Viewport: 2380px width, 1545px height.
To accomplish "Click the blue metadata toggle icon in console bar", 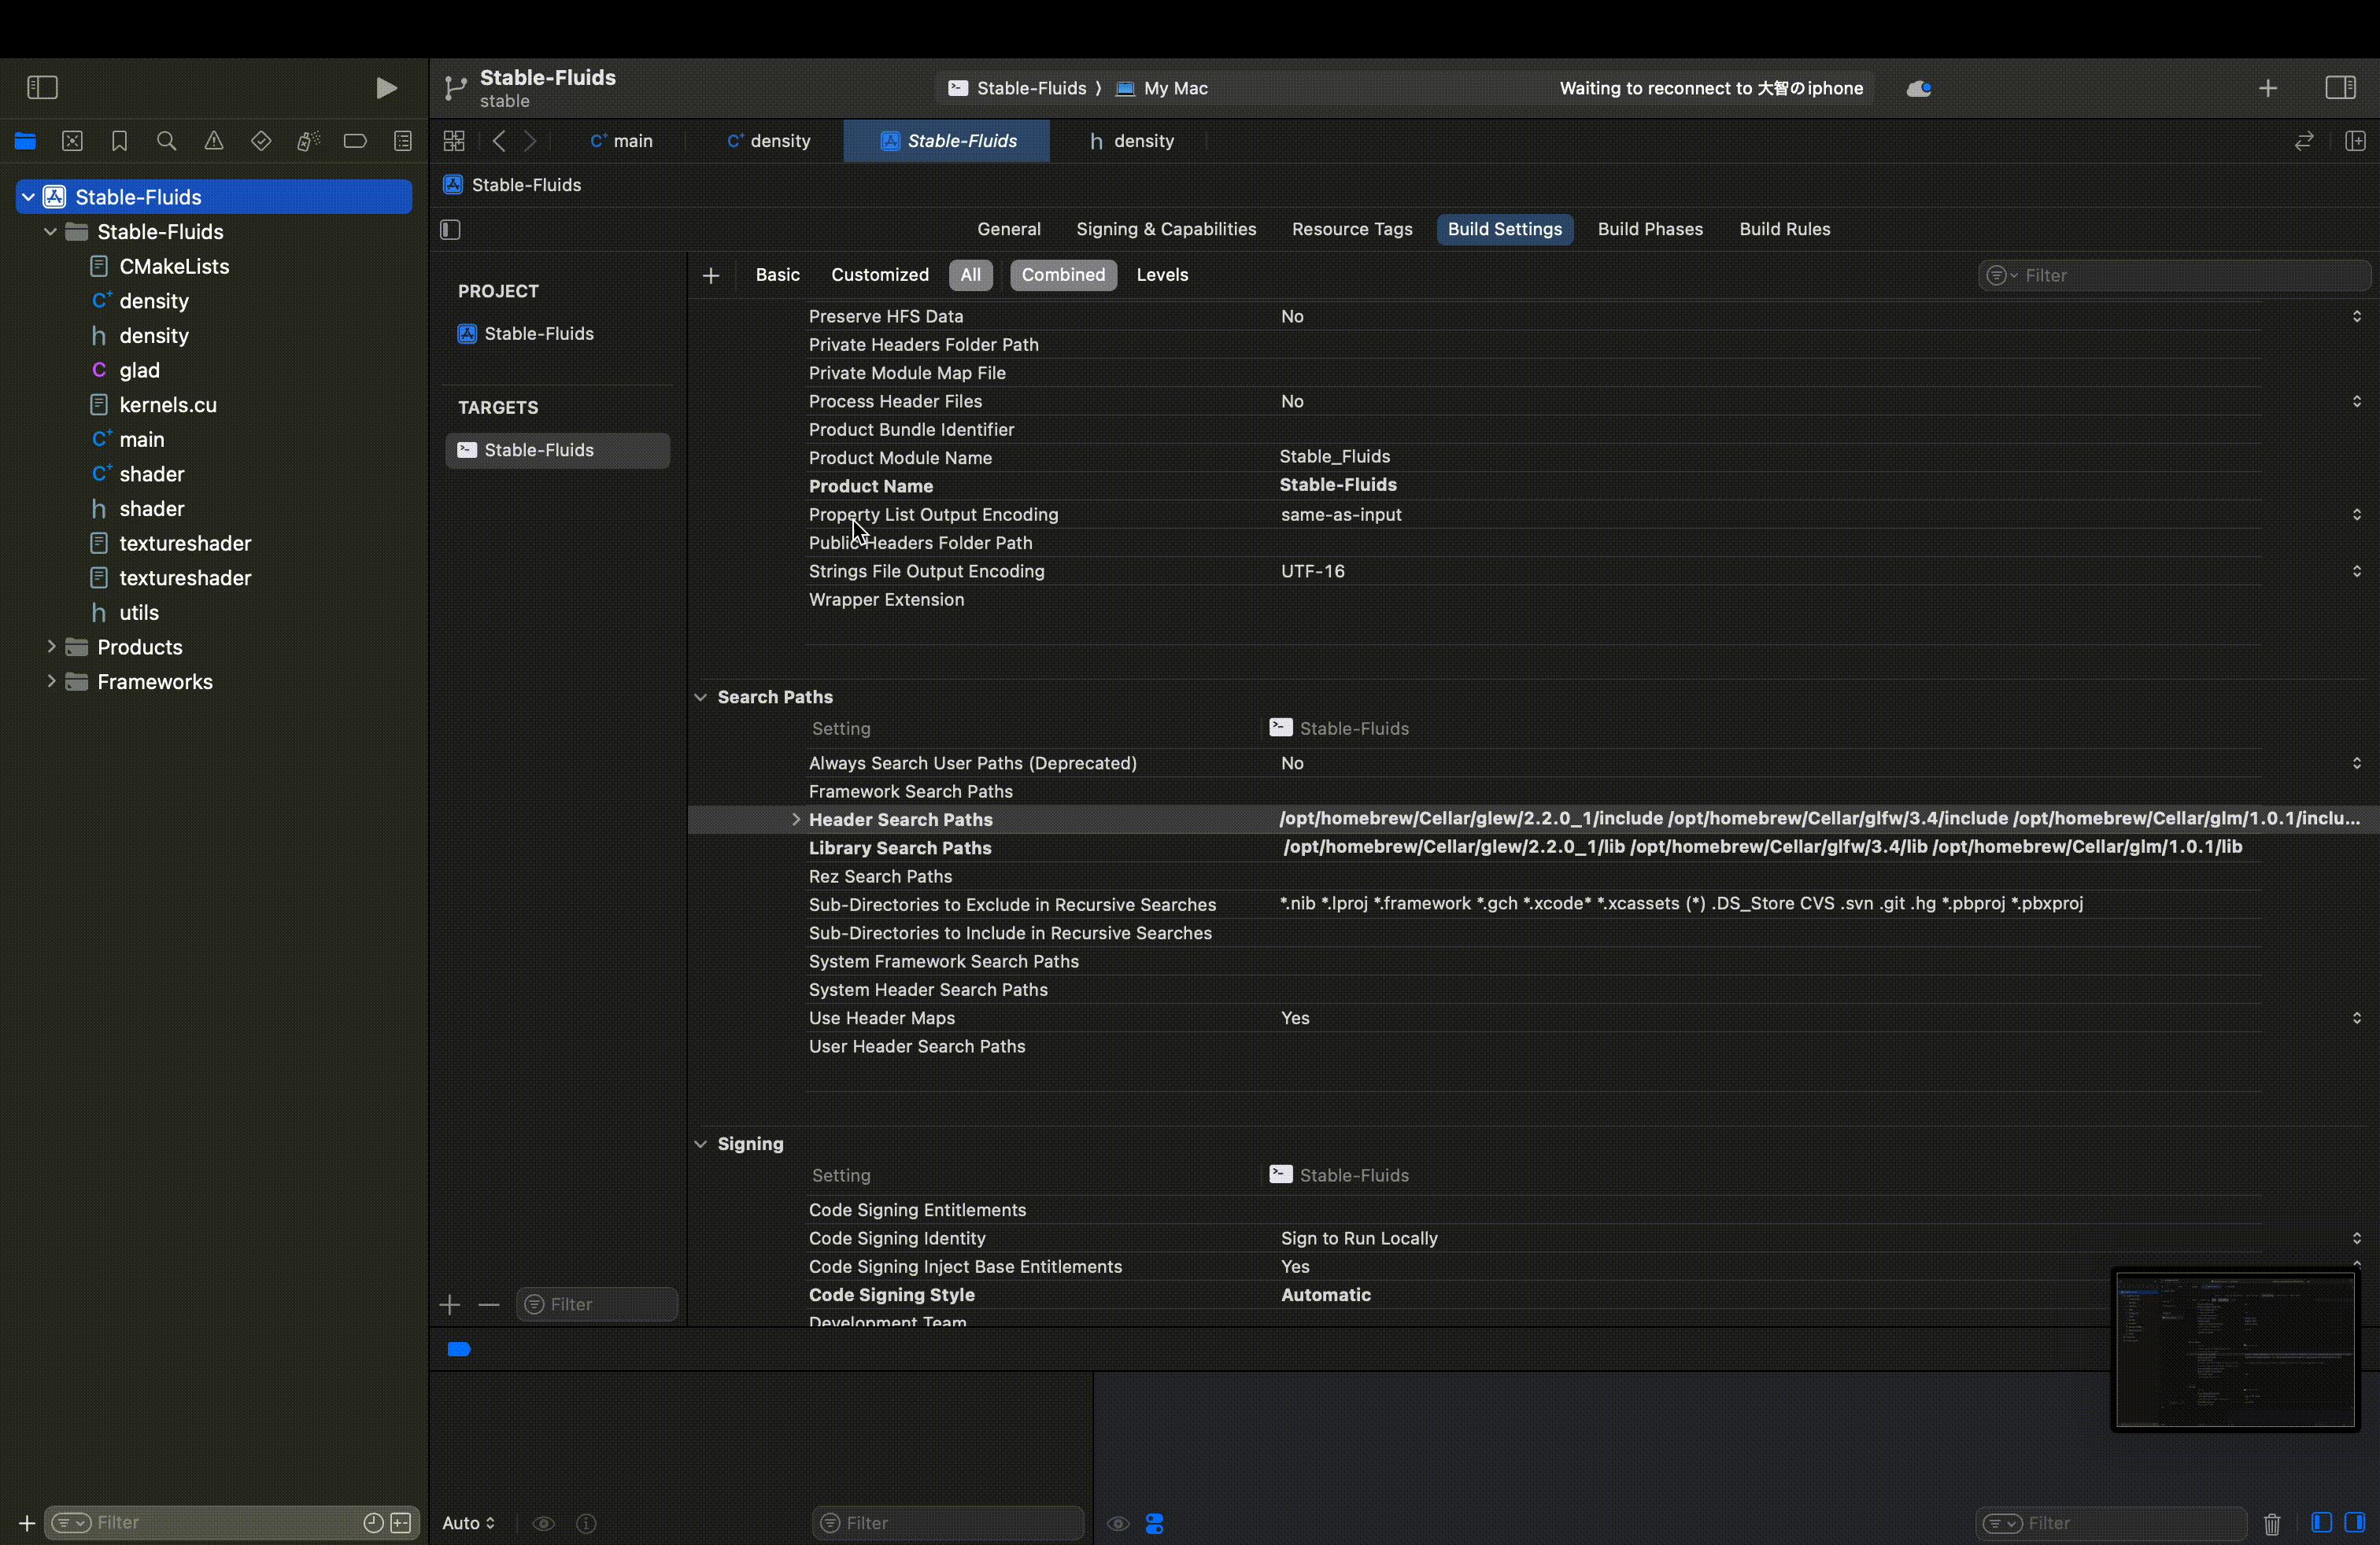I will tap(1155, 1523).
